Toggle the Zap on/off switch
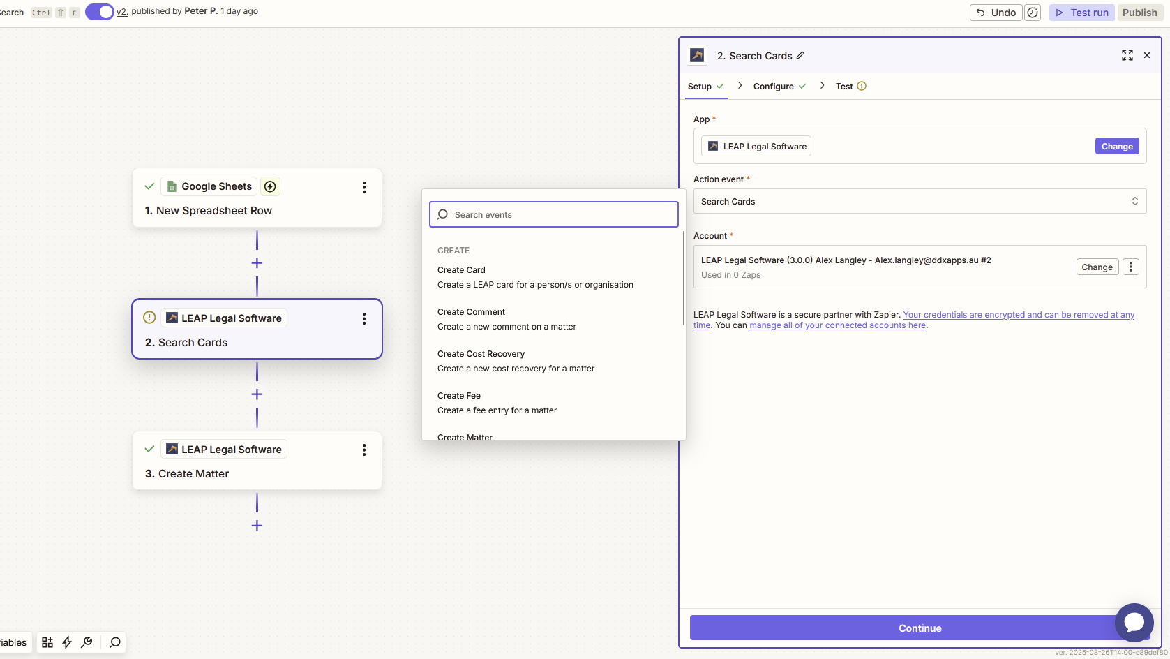The width and height of the screenshot is (1170, 659). tap(99, 12)
